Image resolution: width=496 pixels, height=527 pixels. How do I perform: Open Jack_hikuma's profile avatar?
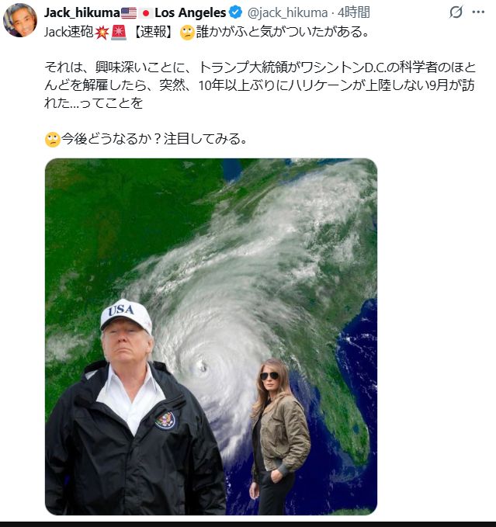pyautogui.click(x=19, y=20)
